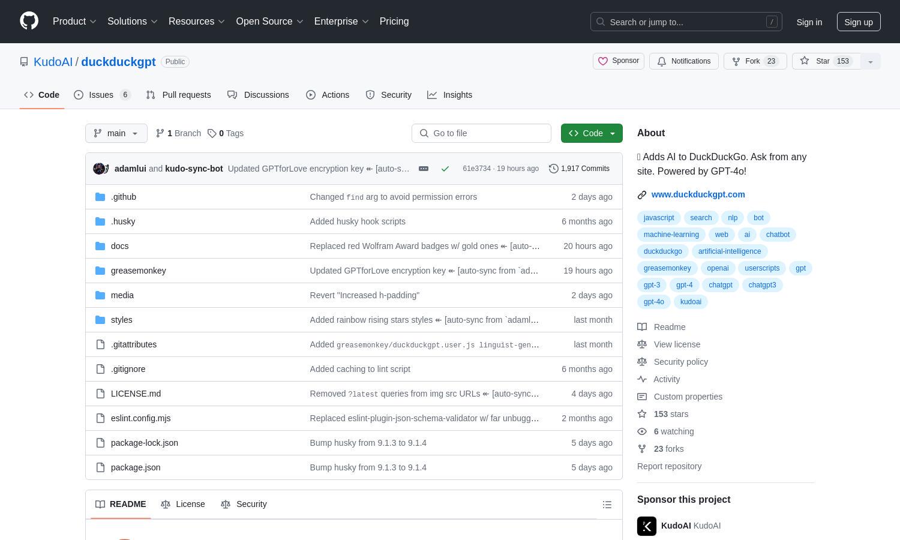This screenshot has width=900, height=540.
Task: Star the repository
Action: (x=827, y=61)
